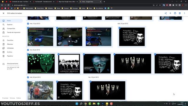Archive the selected photos

[x=175, y=13]
